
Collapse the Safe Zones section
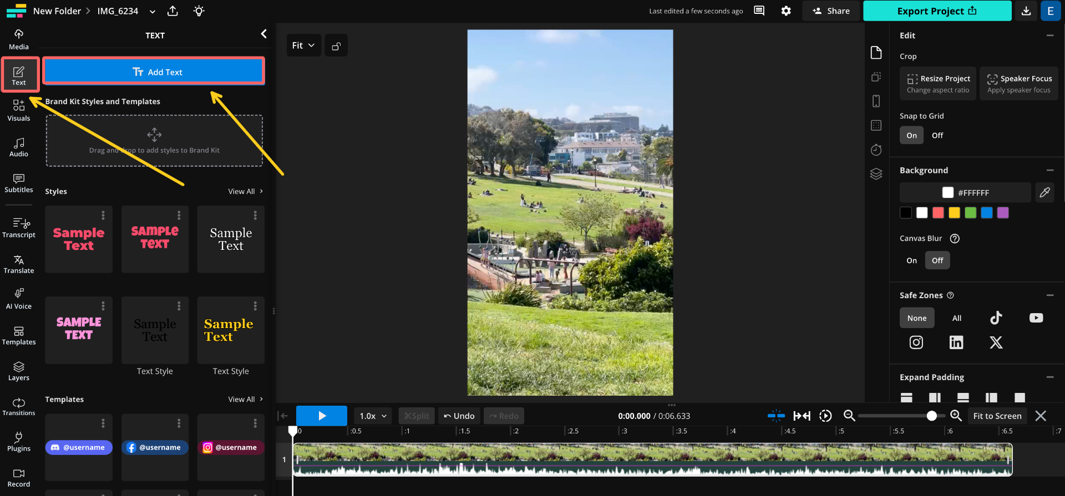click(x=1050, y=295)
